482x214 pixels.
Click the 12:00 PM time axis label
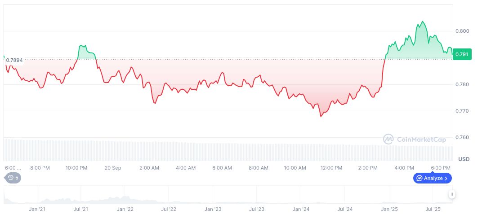click(x=331, y=168)
